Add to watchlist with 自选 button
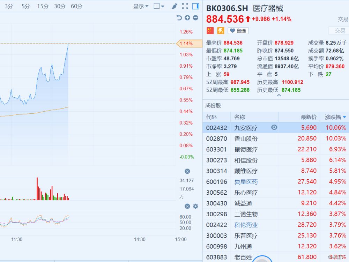 click(x=238, y=31)
